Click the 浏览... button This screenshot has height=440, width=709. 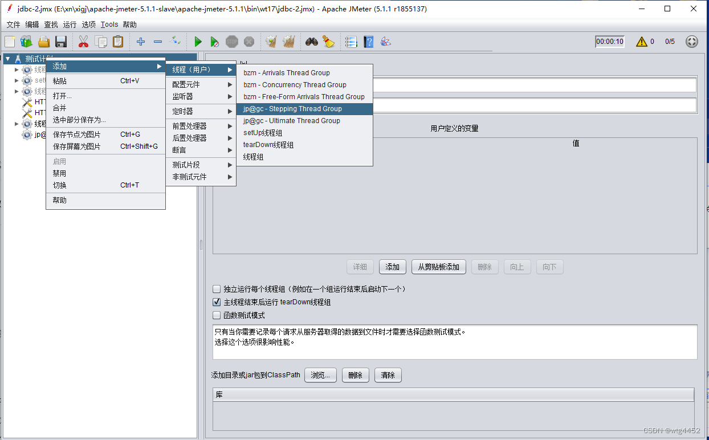pos(320,375)
